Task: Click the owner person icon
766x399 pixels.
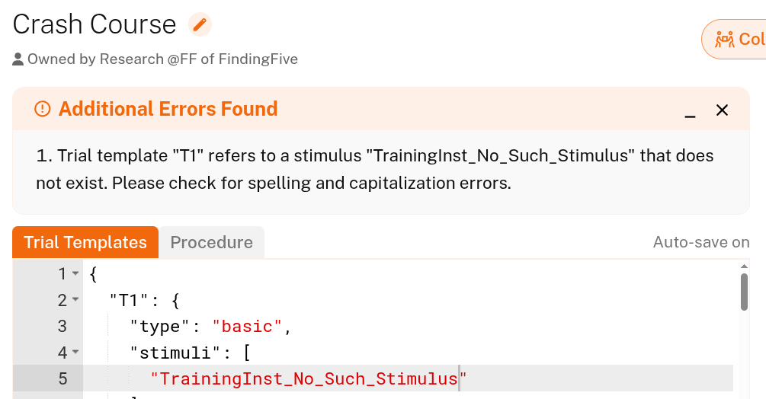Action: point(18,59)
